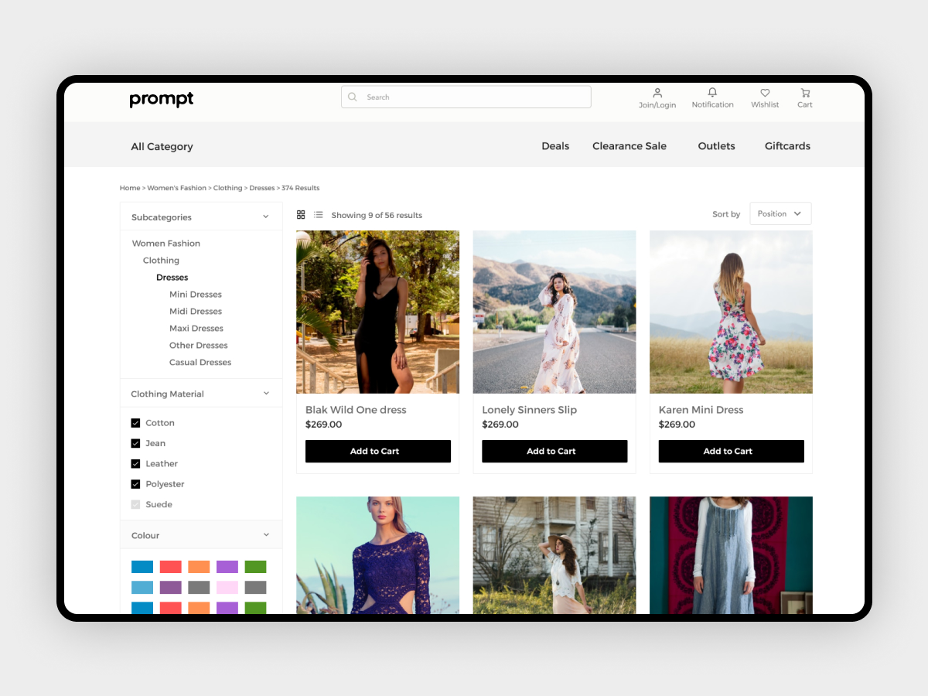
Task: Open the Notification bell icon
Action: (x=712, y=93)
